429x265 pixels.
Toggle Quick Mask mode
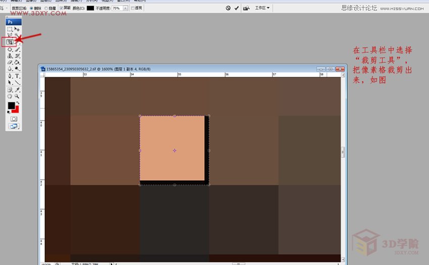point(14,119)
